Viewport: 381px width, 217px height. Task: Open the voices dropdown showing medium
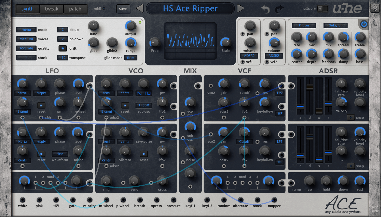coord(26,39)
